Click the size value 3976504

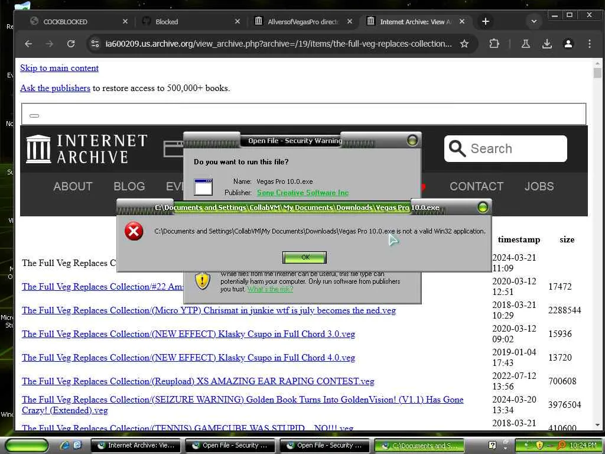[x=564, y=404]
